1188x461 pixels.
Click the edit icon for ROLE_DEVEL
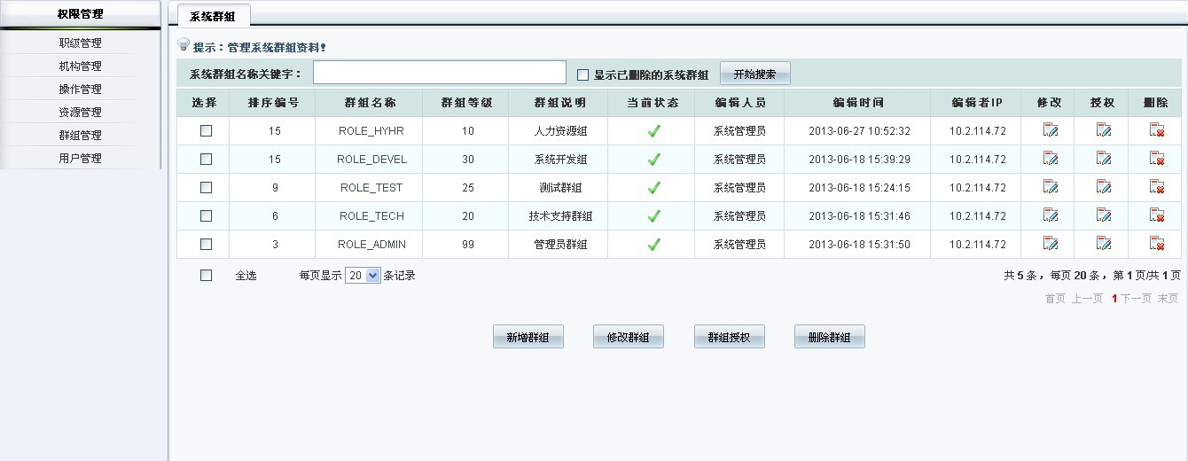pos(1051,159)
